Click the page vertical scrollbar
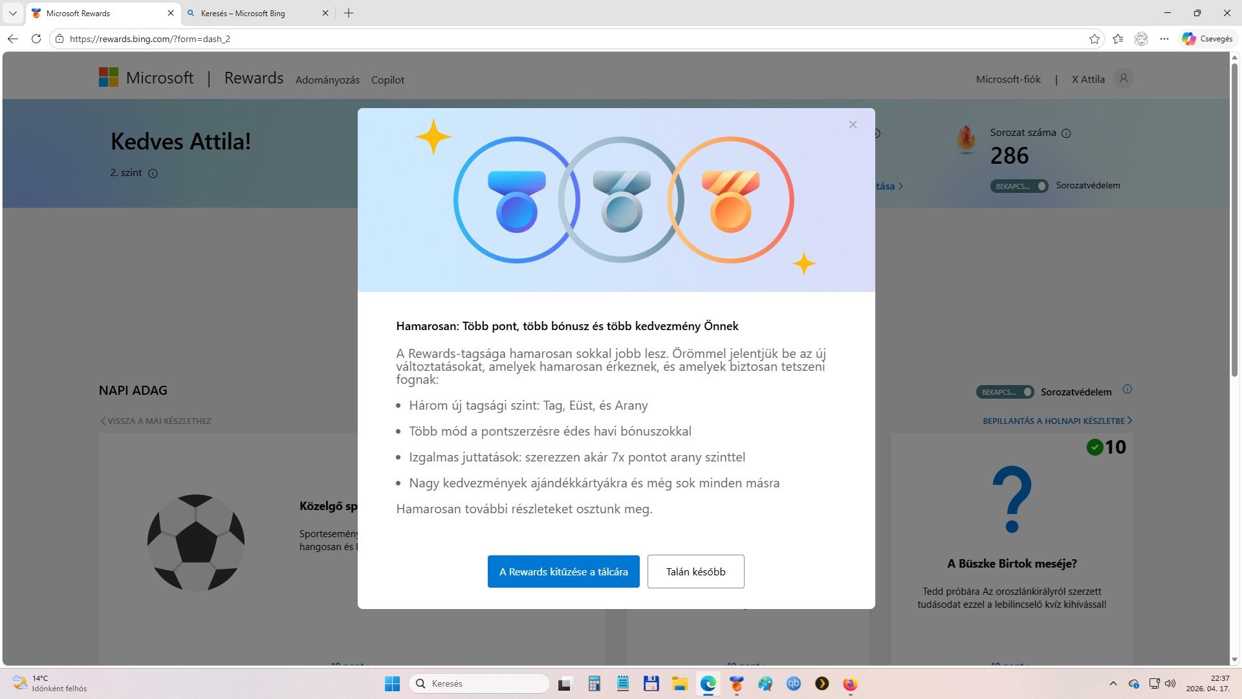 1234,220
